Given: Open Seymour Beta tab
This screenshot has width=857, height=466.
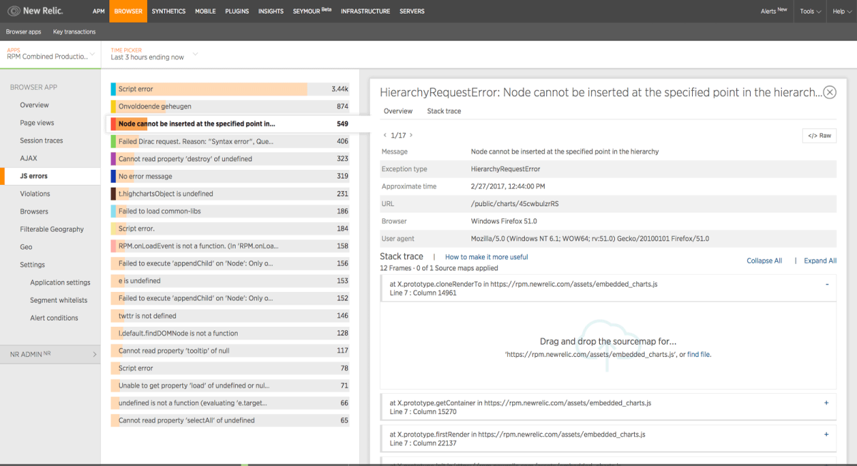Looking at the screenshot, I should 313,11.
